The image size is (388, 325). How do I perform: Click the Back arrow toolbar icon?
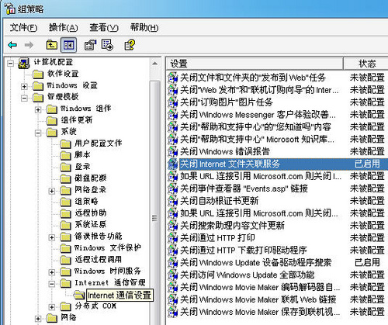12,45
